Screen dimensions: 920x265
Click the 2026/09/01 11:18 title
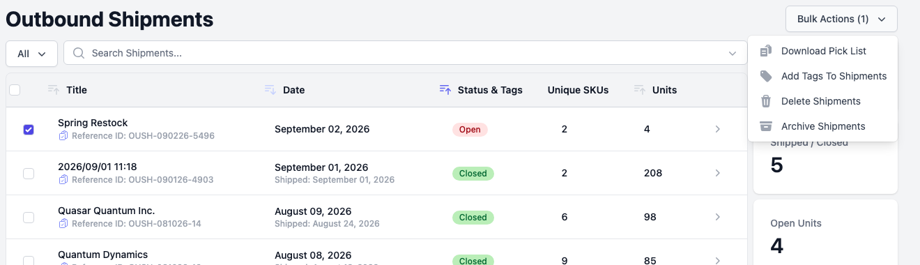[x=97, y=167]
